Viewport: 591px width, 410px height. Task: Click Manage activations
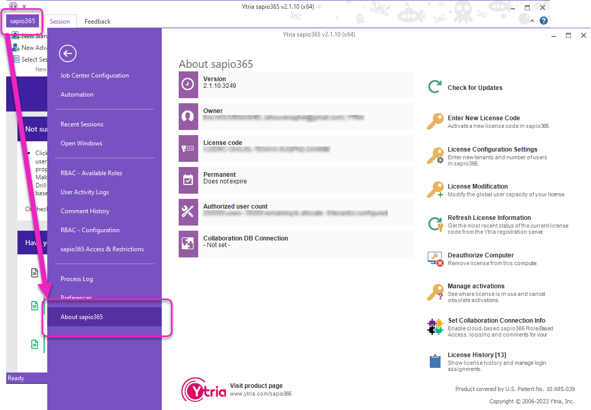point(476,286)
